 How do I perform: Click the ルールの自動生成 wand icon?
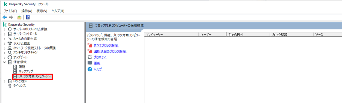pos(10,39)
